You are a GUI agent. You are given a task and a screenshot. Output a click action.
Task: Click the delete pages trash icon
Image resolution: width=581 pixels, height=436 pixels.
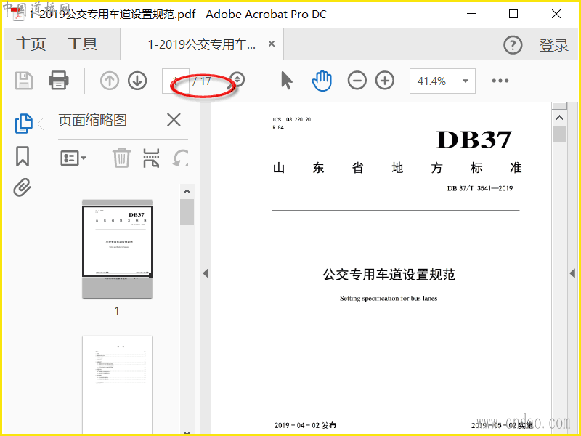(x=121, y=158)
